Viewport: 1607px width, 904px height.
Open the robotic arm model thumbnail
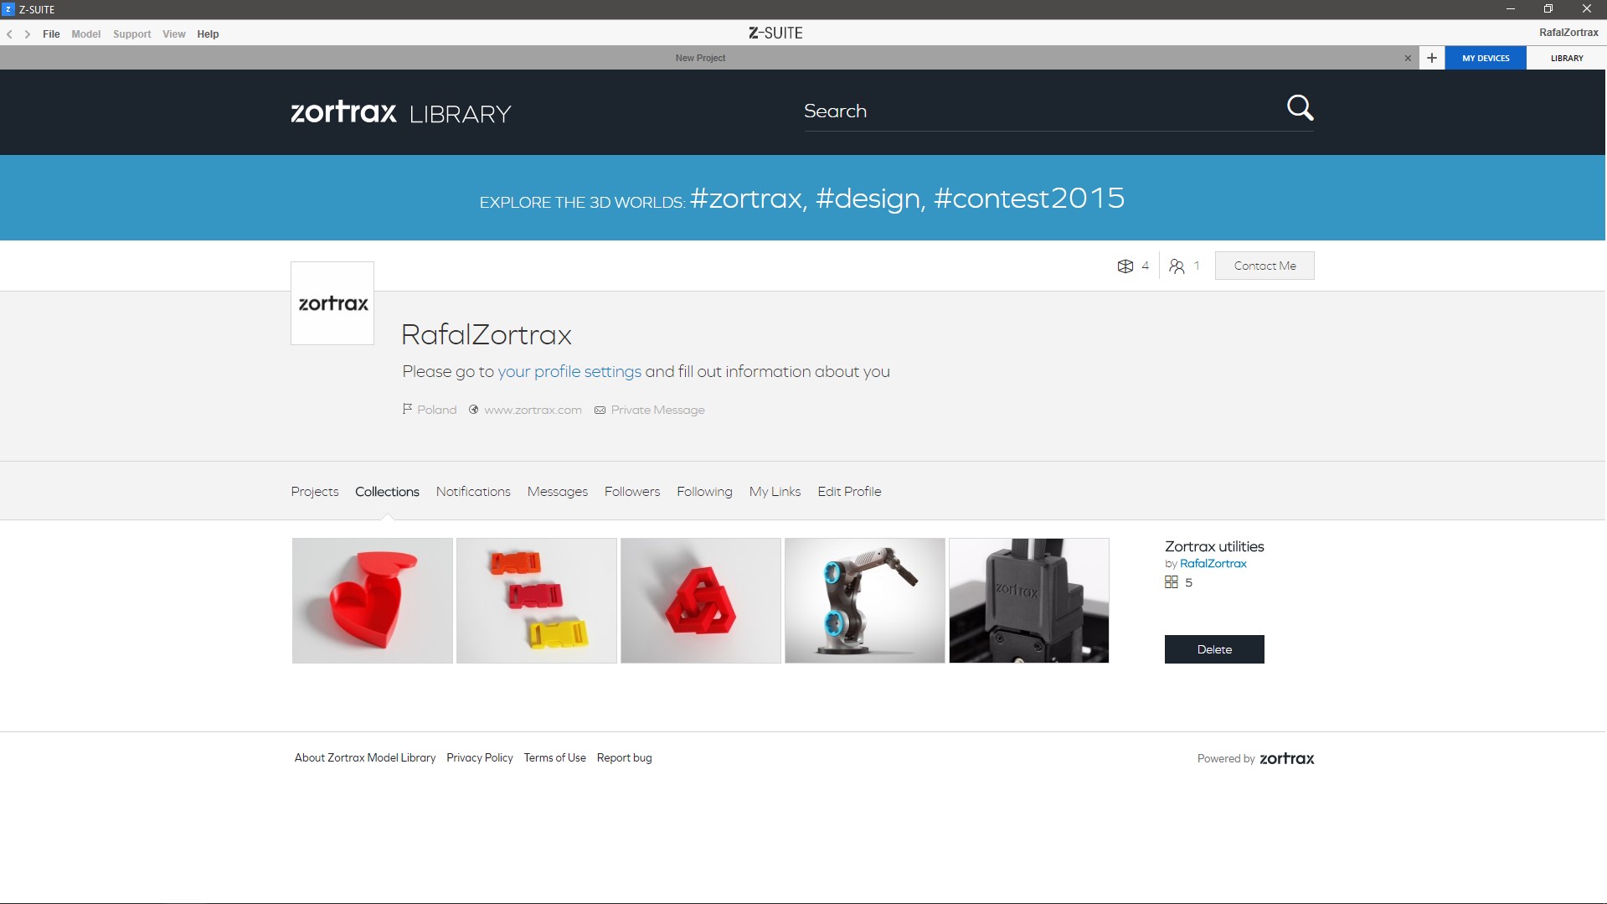point(864,601)
